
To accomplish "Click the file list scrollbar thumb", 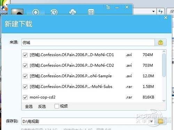I will [x=164, y=65].
